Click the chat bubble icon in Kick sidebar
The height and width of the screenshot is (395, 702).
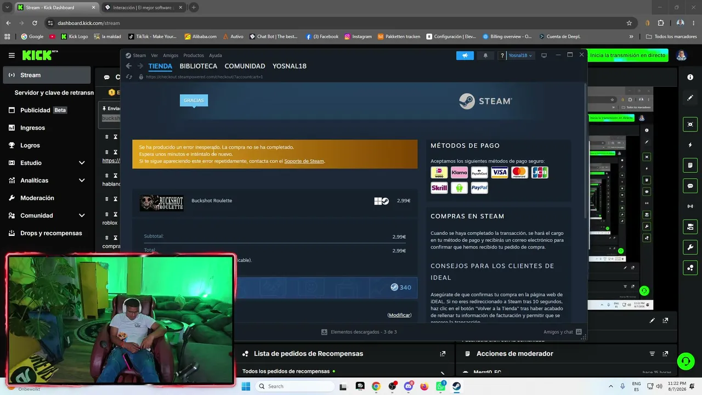pos(690,186)
